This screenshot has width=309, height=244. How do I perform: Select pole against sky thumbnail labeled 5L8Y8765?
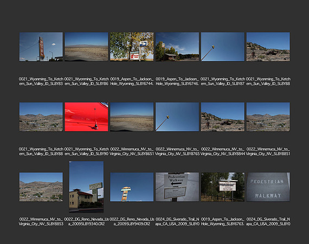[177, 117]
